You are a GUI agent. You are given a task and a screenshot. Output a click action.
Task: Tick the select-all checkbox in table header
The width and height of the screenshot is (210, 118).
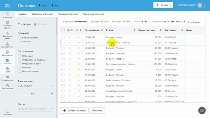tap(63, 30)
